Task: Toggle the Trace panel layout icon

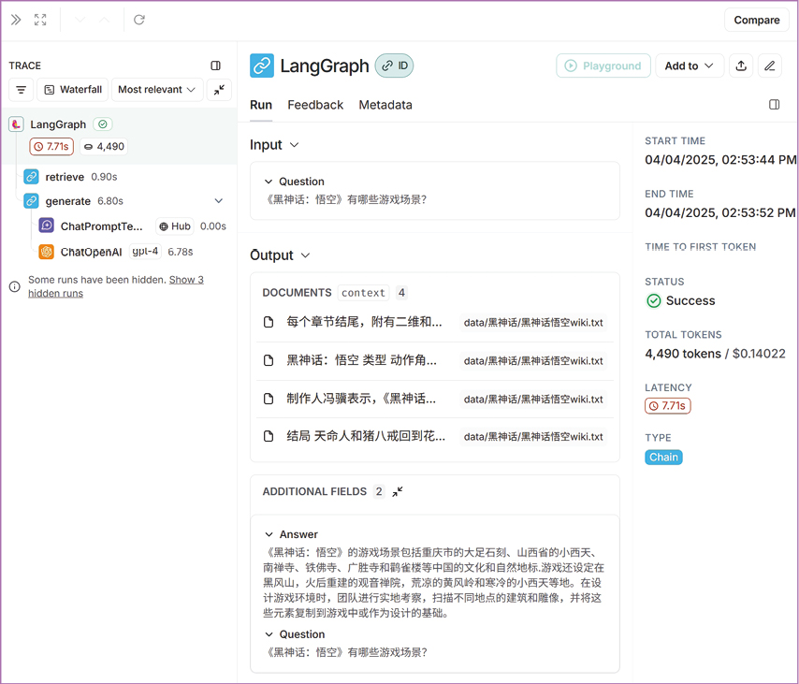Action: tap(216, 65)
